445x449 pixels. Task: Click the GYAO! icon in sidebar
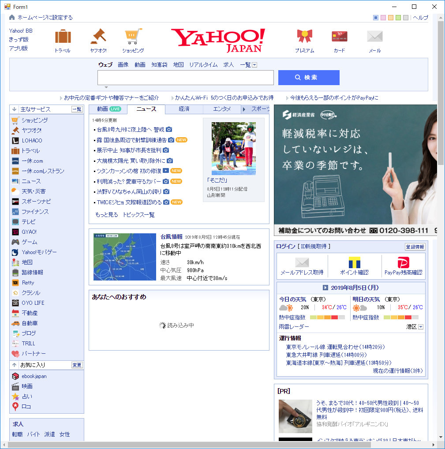tap(15, 232)
